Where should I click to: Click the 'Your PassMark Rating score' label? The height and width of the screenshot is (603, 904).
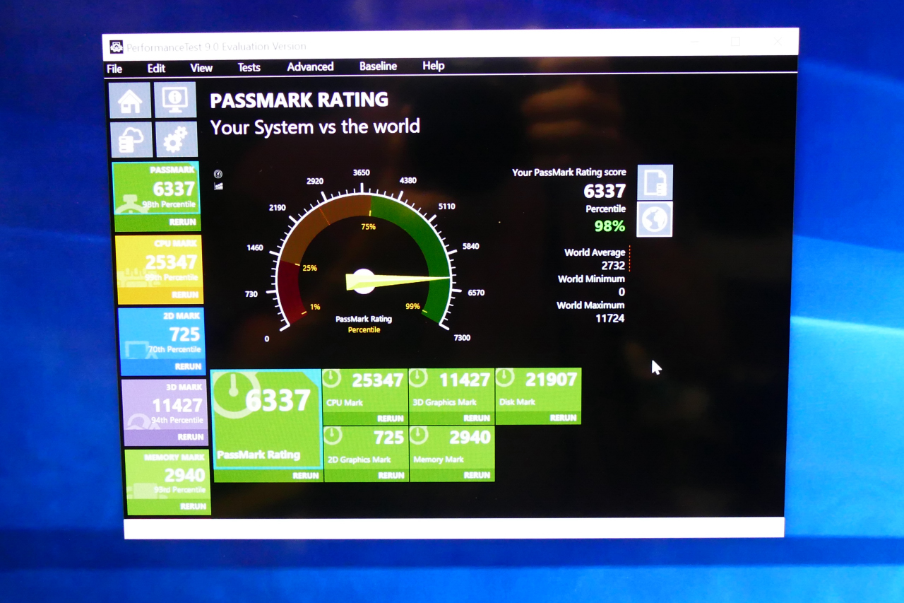[569, 172]
